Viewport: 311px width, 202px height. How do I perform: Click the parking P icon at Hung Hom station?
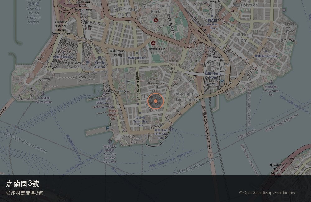pyautogui.click(x=222, y=81)
